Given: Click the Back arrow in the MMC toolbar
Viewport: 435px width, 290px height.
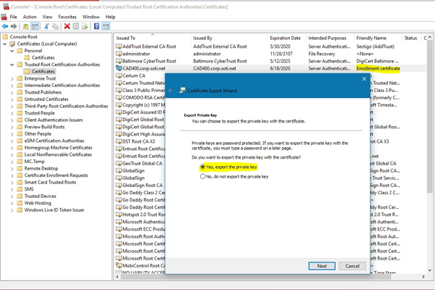Looking at the screenshot, I should (7, 25).
